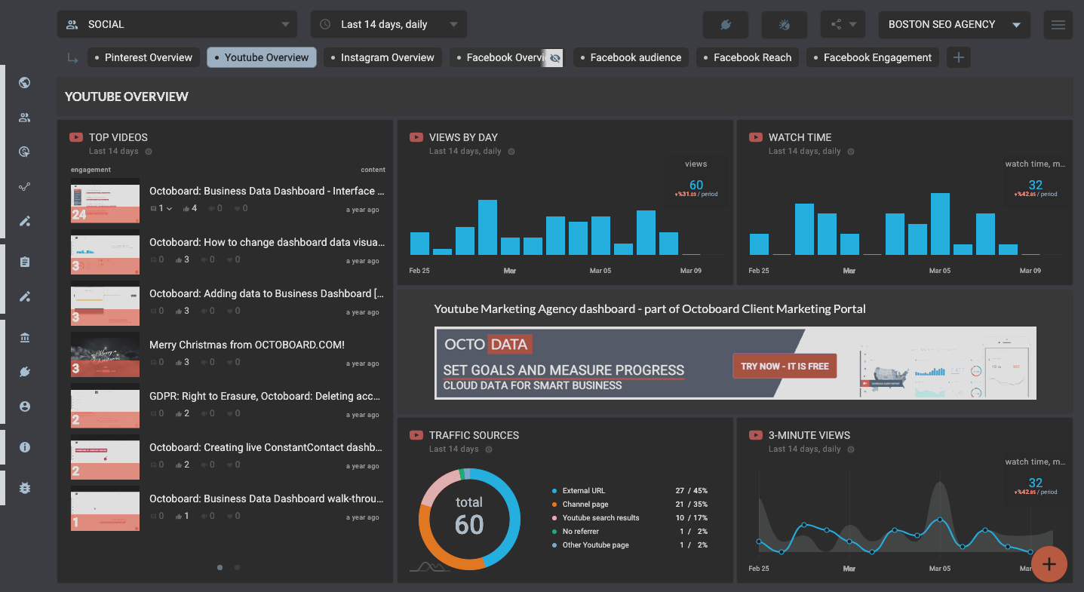This screenshot has height=592, width=1084.
Task: Click the views total 60 in Views By Day
Action: click(696, 185)
